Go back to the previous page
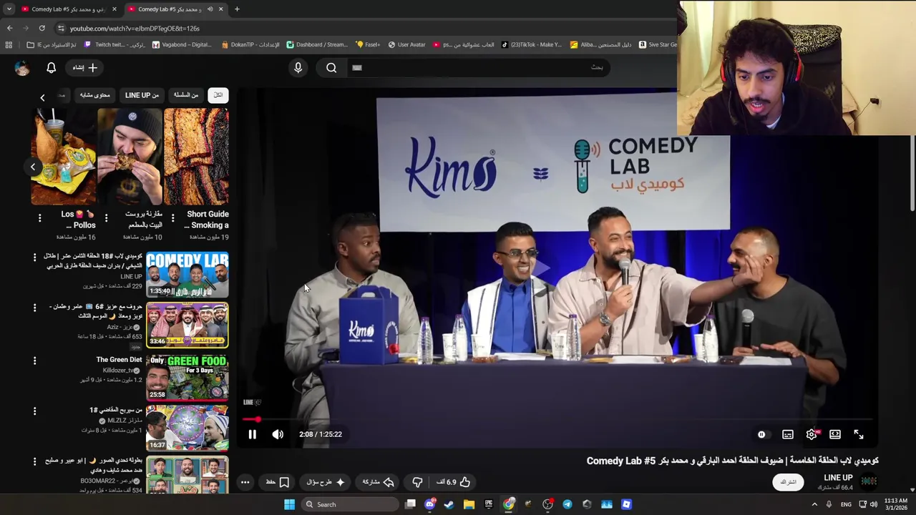916x515 pixels. (9, 29)
